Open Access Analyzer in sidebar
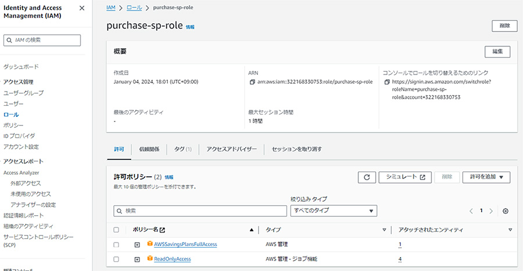The height and width of the screenshot is (271, 523). coord(22,173)
